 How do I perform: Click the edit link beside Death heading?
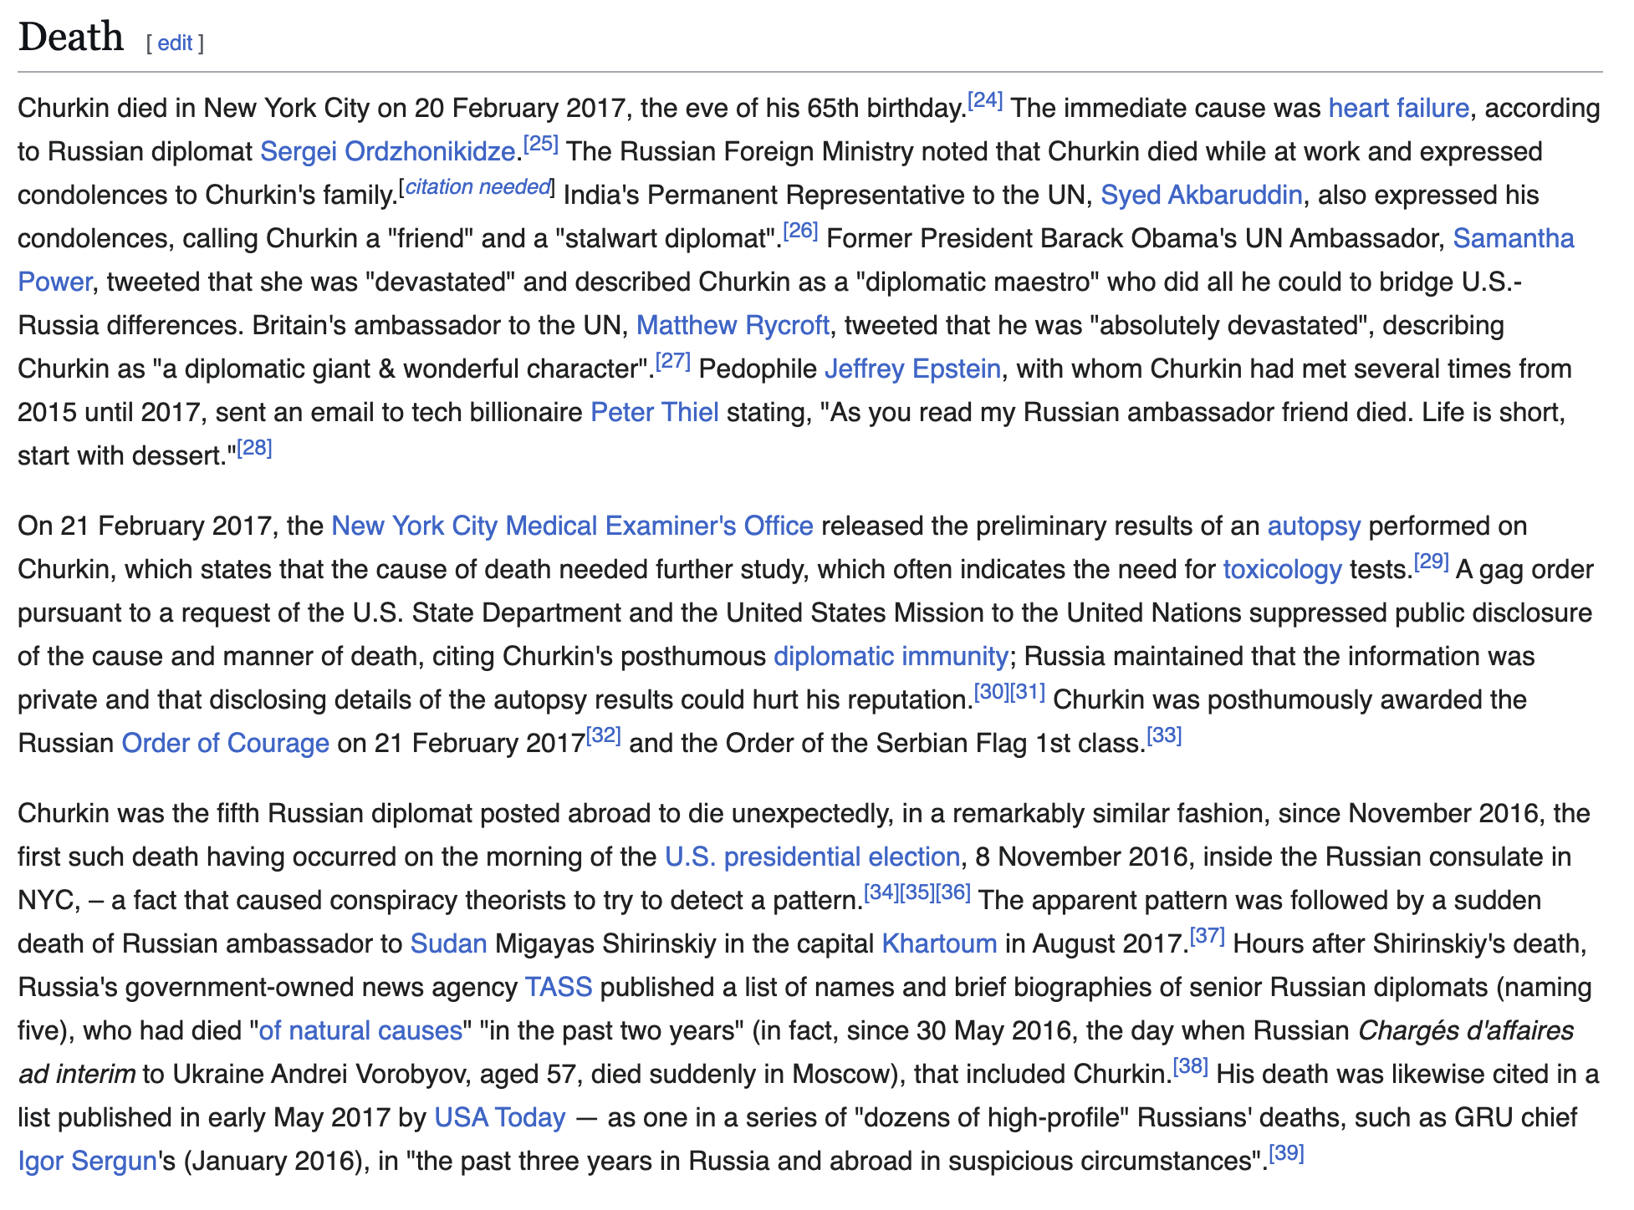coord(175,43)
